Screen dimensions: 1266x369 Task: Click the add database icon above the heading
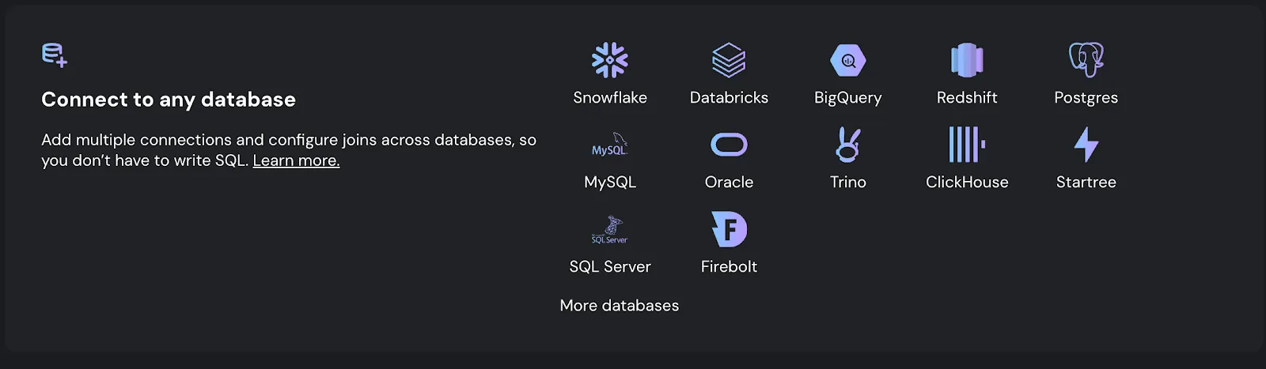pos(55,55)
